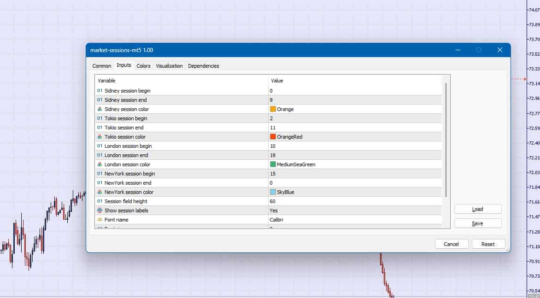This screenshot has height=298, width=540.
Task: Click the OrangeRed color swatch
Action: pyautogui.click(x=273, y=137)
